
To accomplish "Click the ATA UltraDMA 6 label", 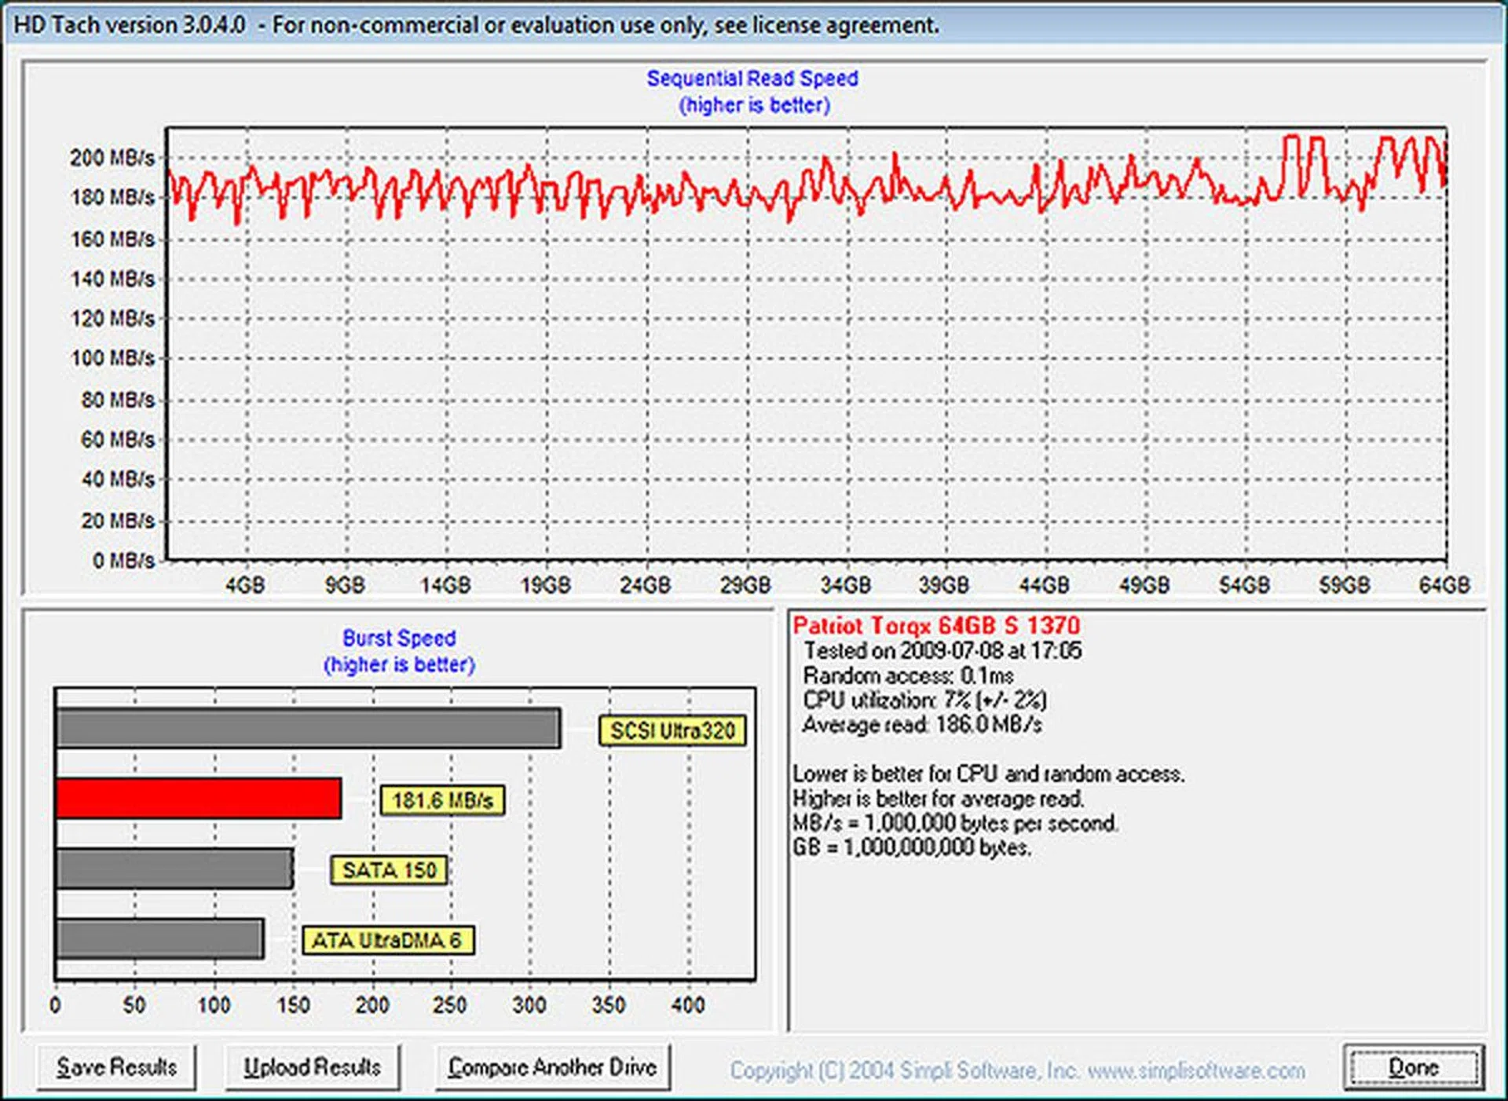I will 388,940.
